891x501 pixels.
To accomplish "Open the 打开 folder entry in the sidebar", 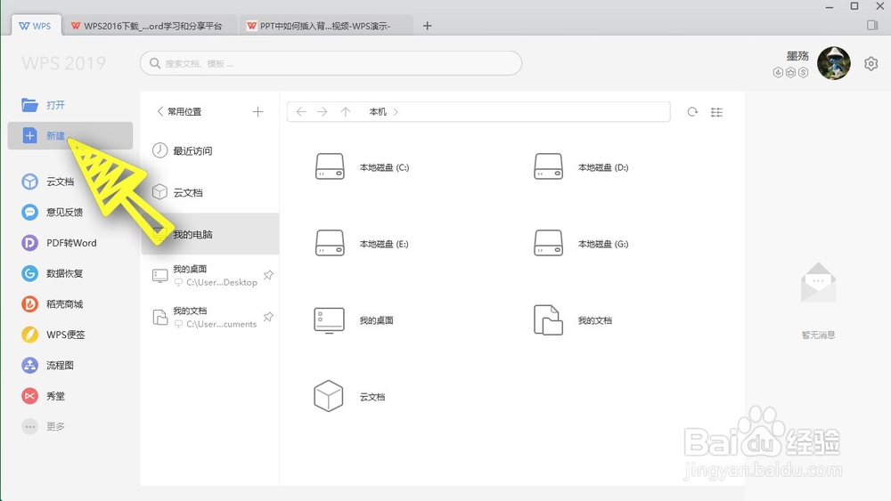I will click(x=43, y=105).
